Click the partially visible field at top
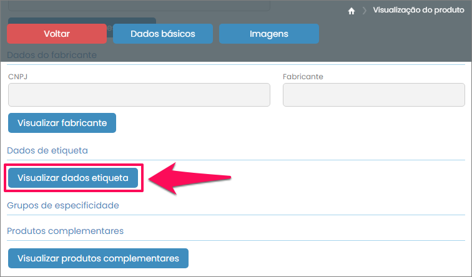The width and height of the screenshot is (472, 277). 139,6
